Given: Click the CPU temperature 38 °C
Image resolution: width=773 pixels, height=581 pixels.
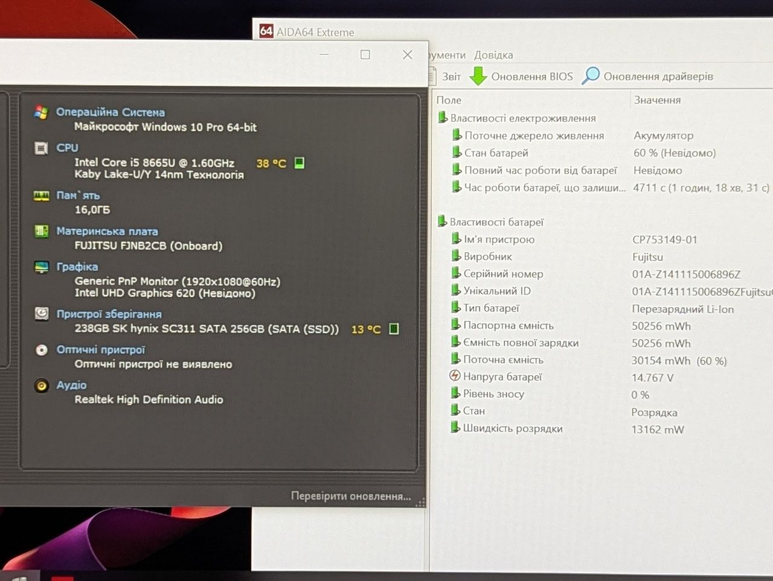Looking at the screenshot, I should tap(271, 163).
